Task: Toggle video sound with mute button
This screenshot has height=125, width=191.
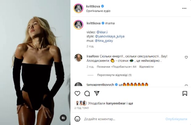Action: tap(63, 118)
